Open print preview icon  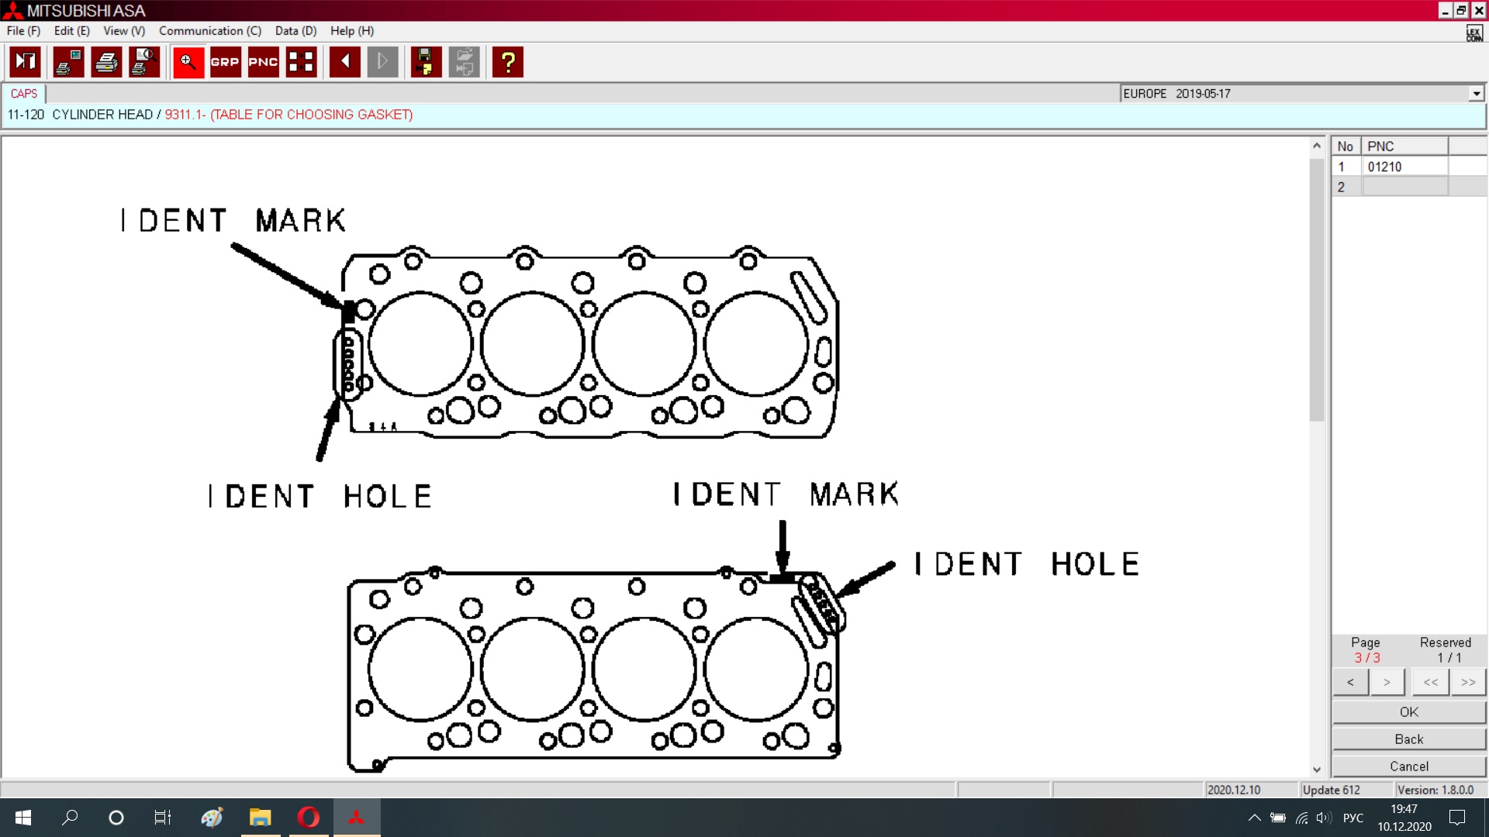(144, 62)
